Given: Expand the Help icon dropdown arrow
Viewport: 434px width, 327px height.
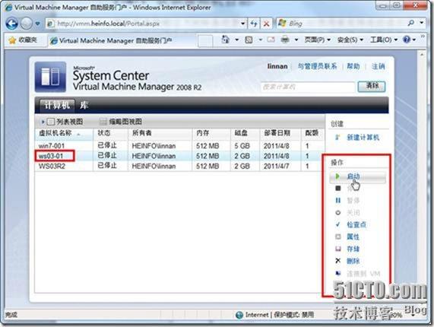Looking at the screenshot, I should click(x=414, y=40).
